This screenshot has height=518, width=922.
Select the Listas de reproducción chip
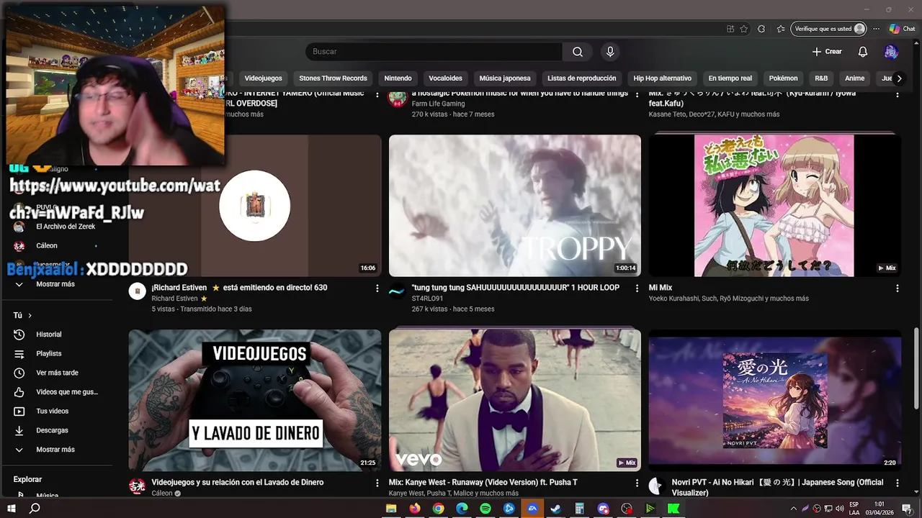(581, 78)
